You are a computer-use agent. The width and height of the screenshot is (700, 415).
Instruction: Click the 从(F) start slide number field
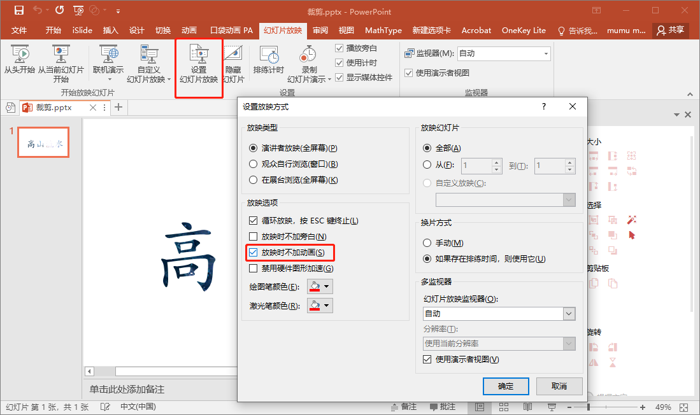(x=476, y=166)
